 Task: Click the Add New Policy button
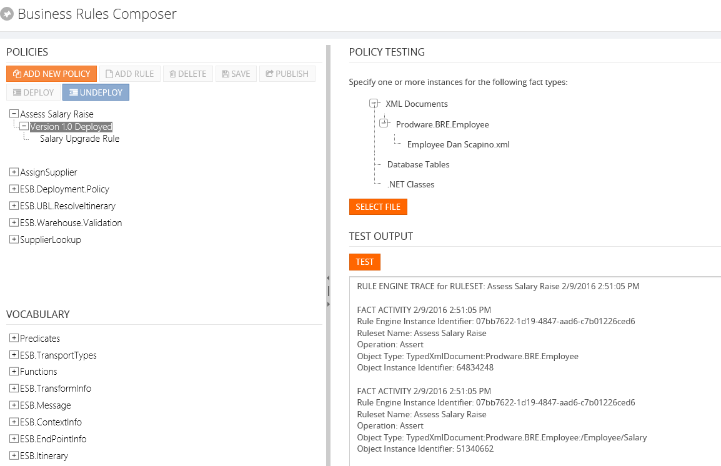52,74
